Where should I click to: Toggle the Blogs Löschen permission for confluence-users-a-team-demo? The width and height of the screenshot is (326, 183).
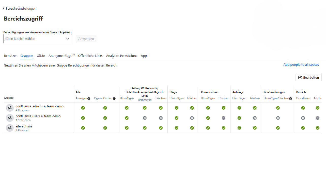point(192,118)
